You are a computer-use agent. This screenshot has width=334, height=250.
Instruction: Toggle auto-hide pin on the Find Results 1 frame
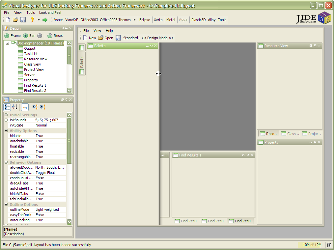(x=248, y=155)
